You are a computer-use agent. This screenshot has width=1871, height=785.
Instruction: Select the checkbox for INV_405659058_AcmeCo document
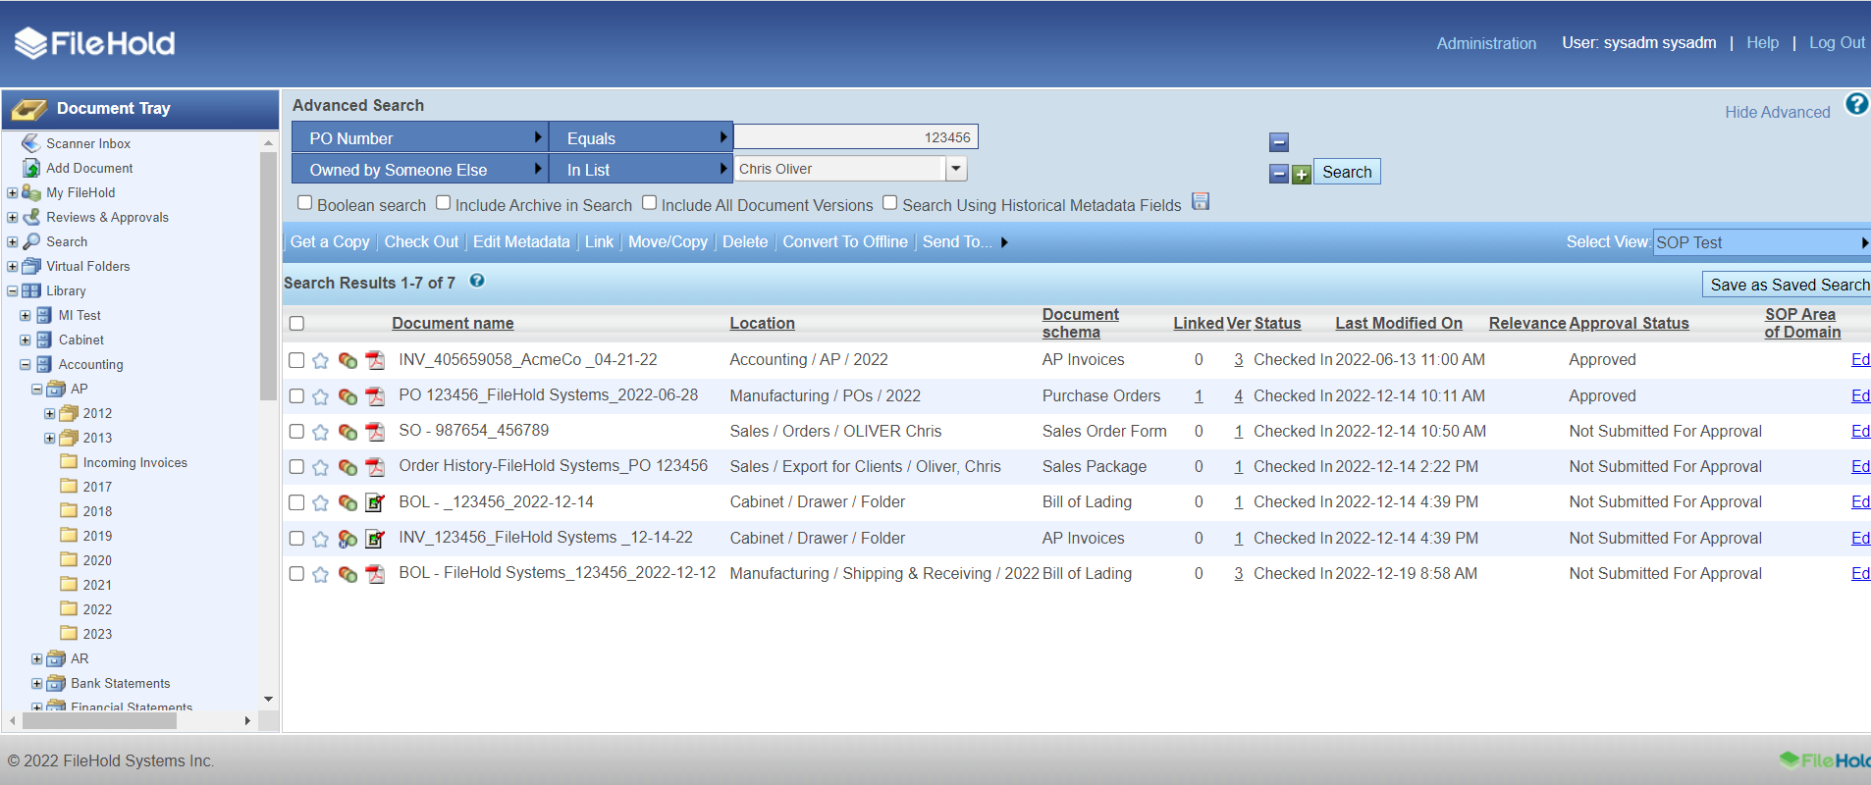pos(296,360)
